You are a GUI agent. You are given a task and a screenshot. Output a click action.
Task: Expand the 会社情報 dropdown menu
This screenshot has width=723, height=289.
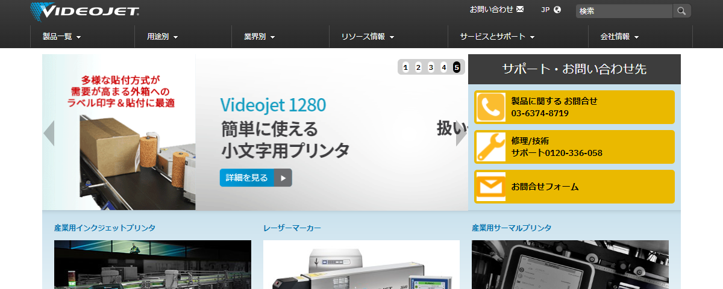[620, 37]
